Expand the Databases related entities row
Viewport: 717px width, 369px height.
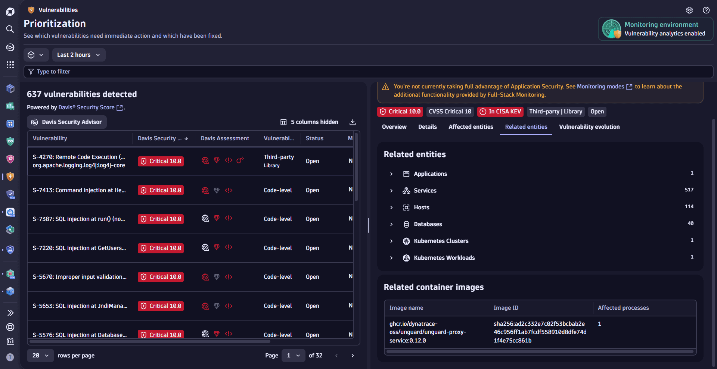pos(391,224)
